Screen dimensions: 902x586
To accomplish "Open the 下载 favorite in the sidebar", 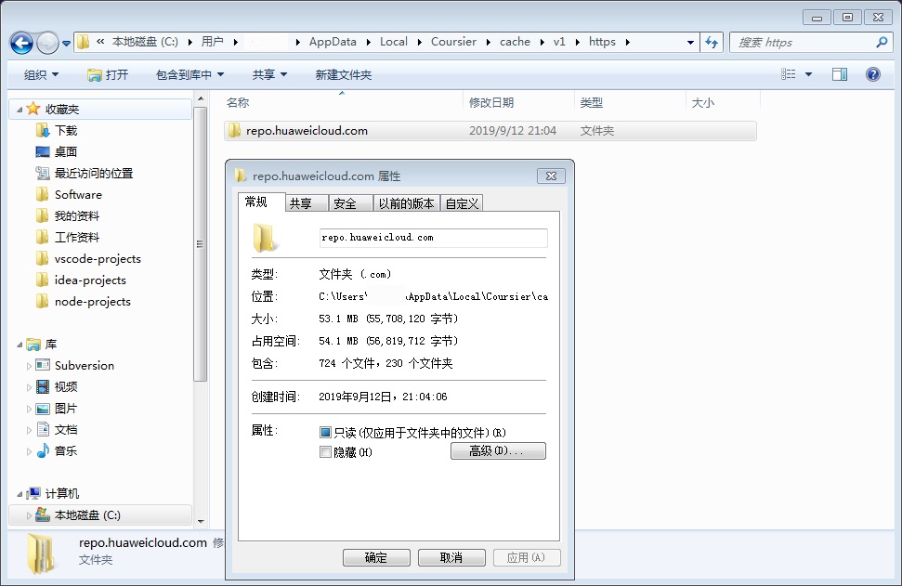I will pyautogui.click(x=63, y=130).
